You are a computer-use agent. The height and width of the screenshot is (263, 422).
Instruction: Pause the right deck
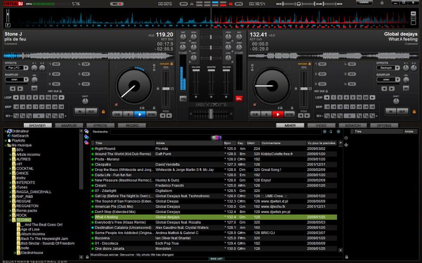pos(266,114)
